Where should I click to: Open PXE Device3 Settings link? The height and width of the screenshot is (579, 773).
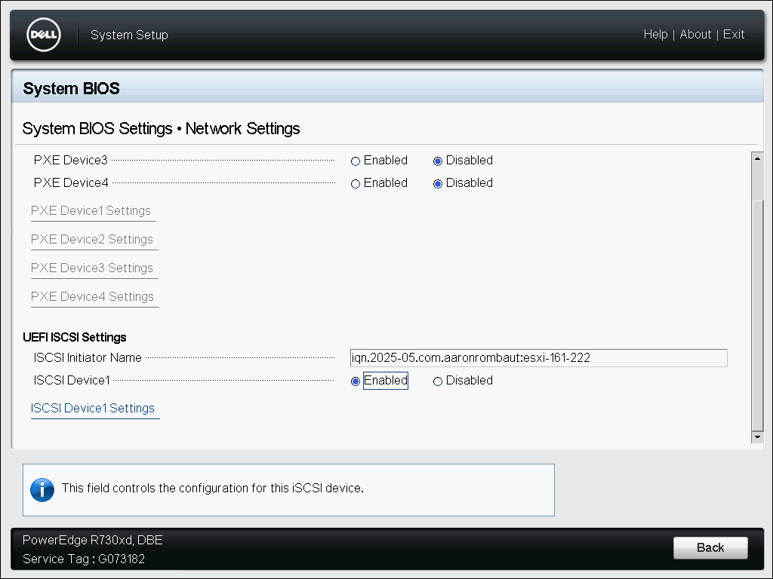[92, 268]
